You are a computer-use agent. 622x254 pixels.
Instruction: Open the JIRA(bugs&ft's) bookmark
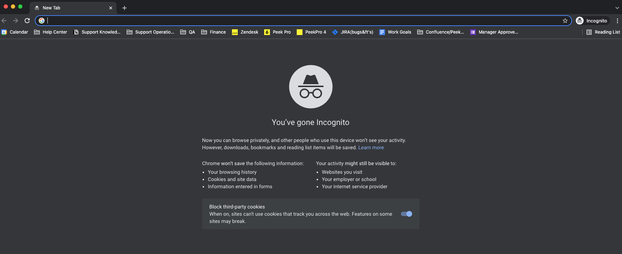352,32
